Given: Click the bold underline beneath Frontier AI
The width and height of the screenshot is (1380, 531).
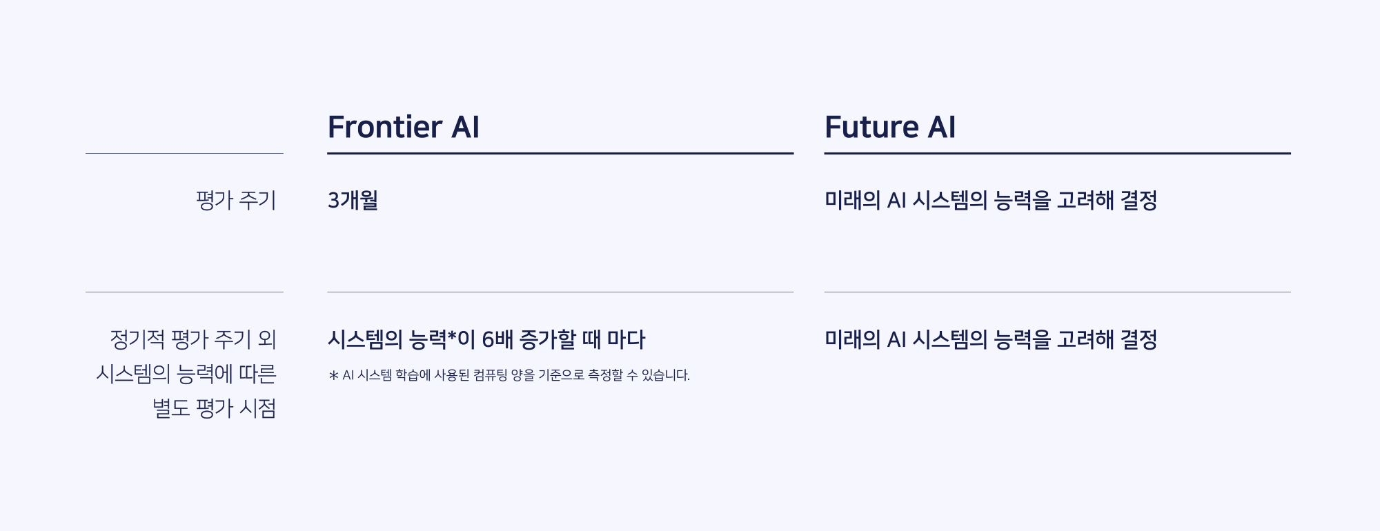Looking at the screenshot, I should (x=560, y=153).
